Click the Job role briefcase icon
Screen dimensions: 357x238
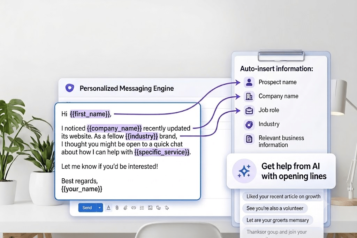(x=249, y=111)
